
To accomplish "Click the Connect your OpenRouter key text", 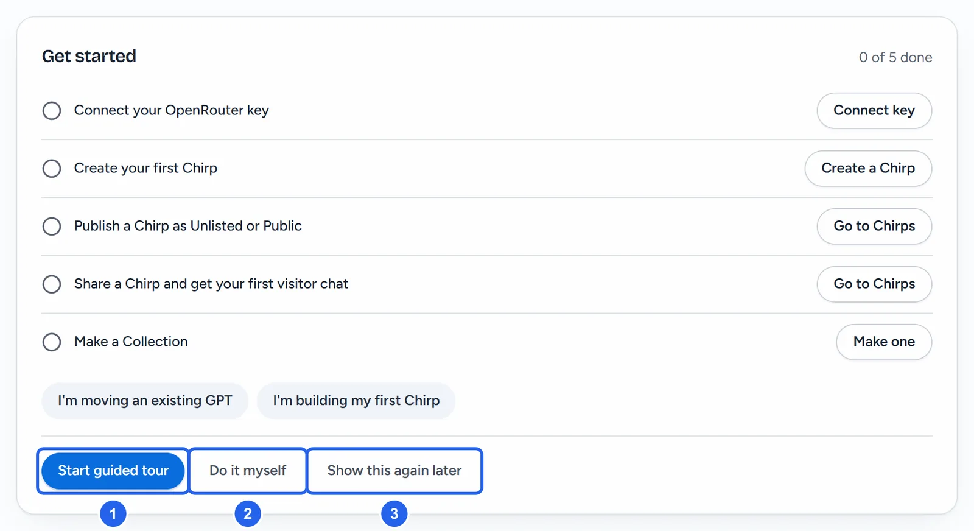I will click(x=172, y=110).
